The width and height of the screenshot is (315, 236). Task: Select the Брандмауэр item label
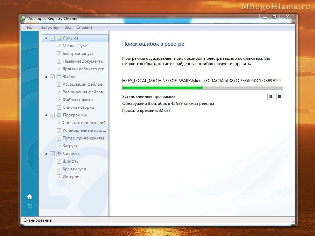tap(74, 169)
